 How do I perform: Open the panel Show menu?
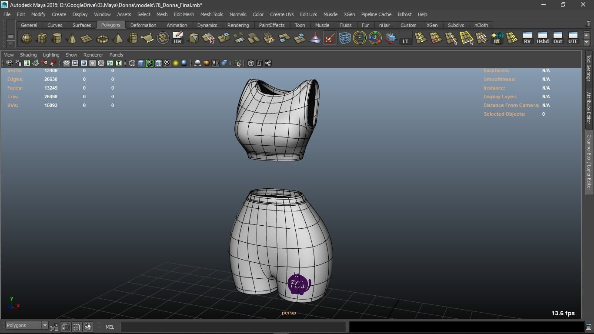tap(71, 55)
